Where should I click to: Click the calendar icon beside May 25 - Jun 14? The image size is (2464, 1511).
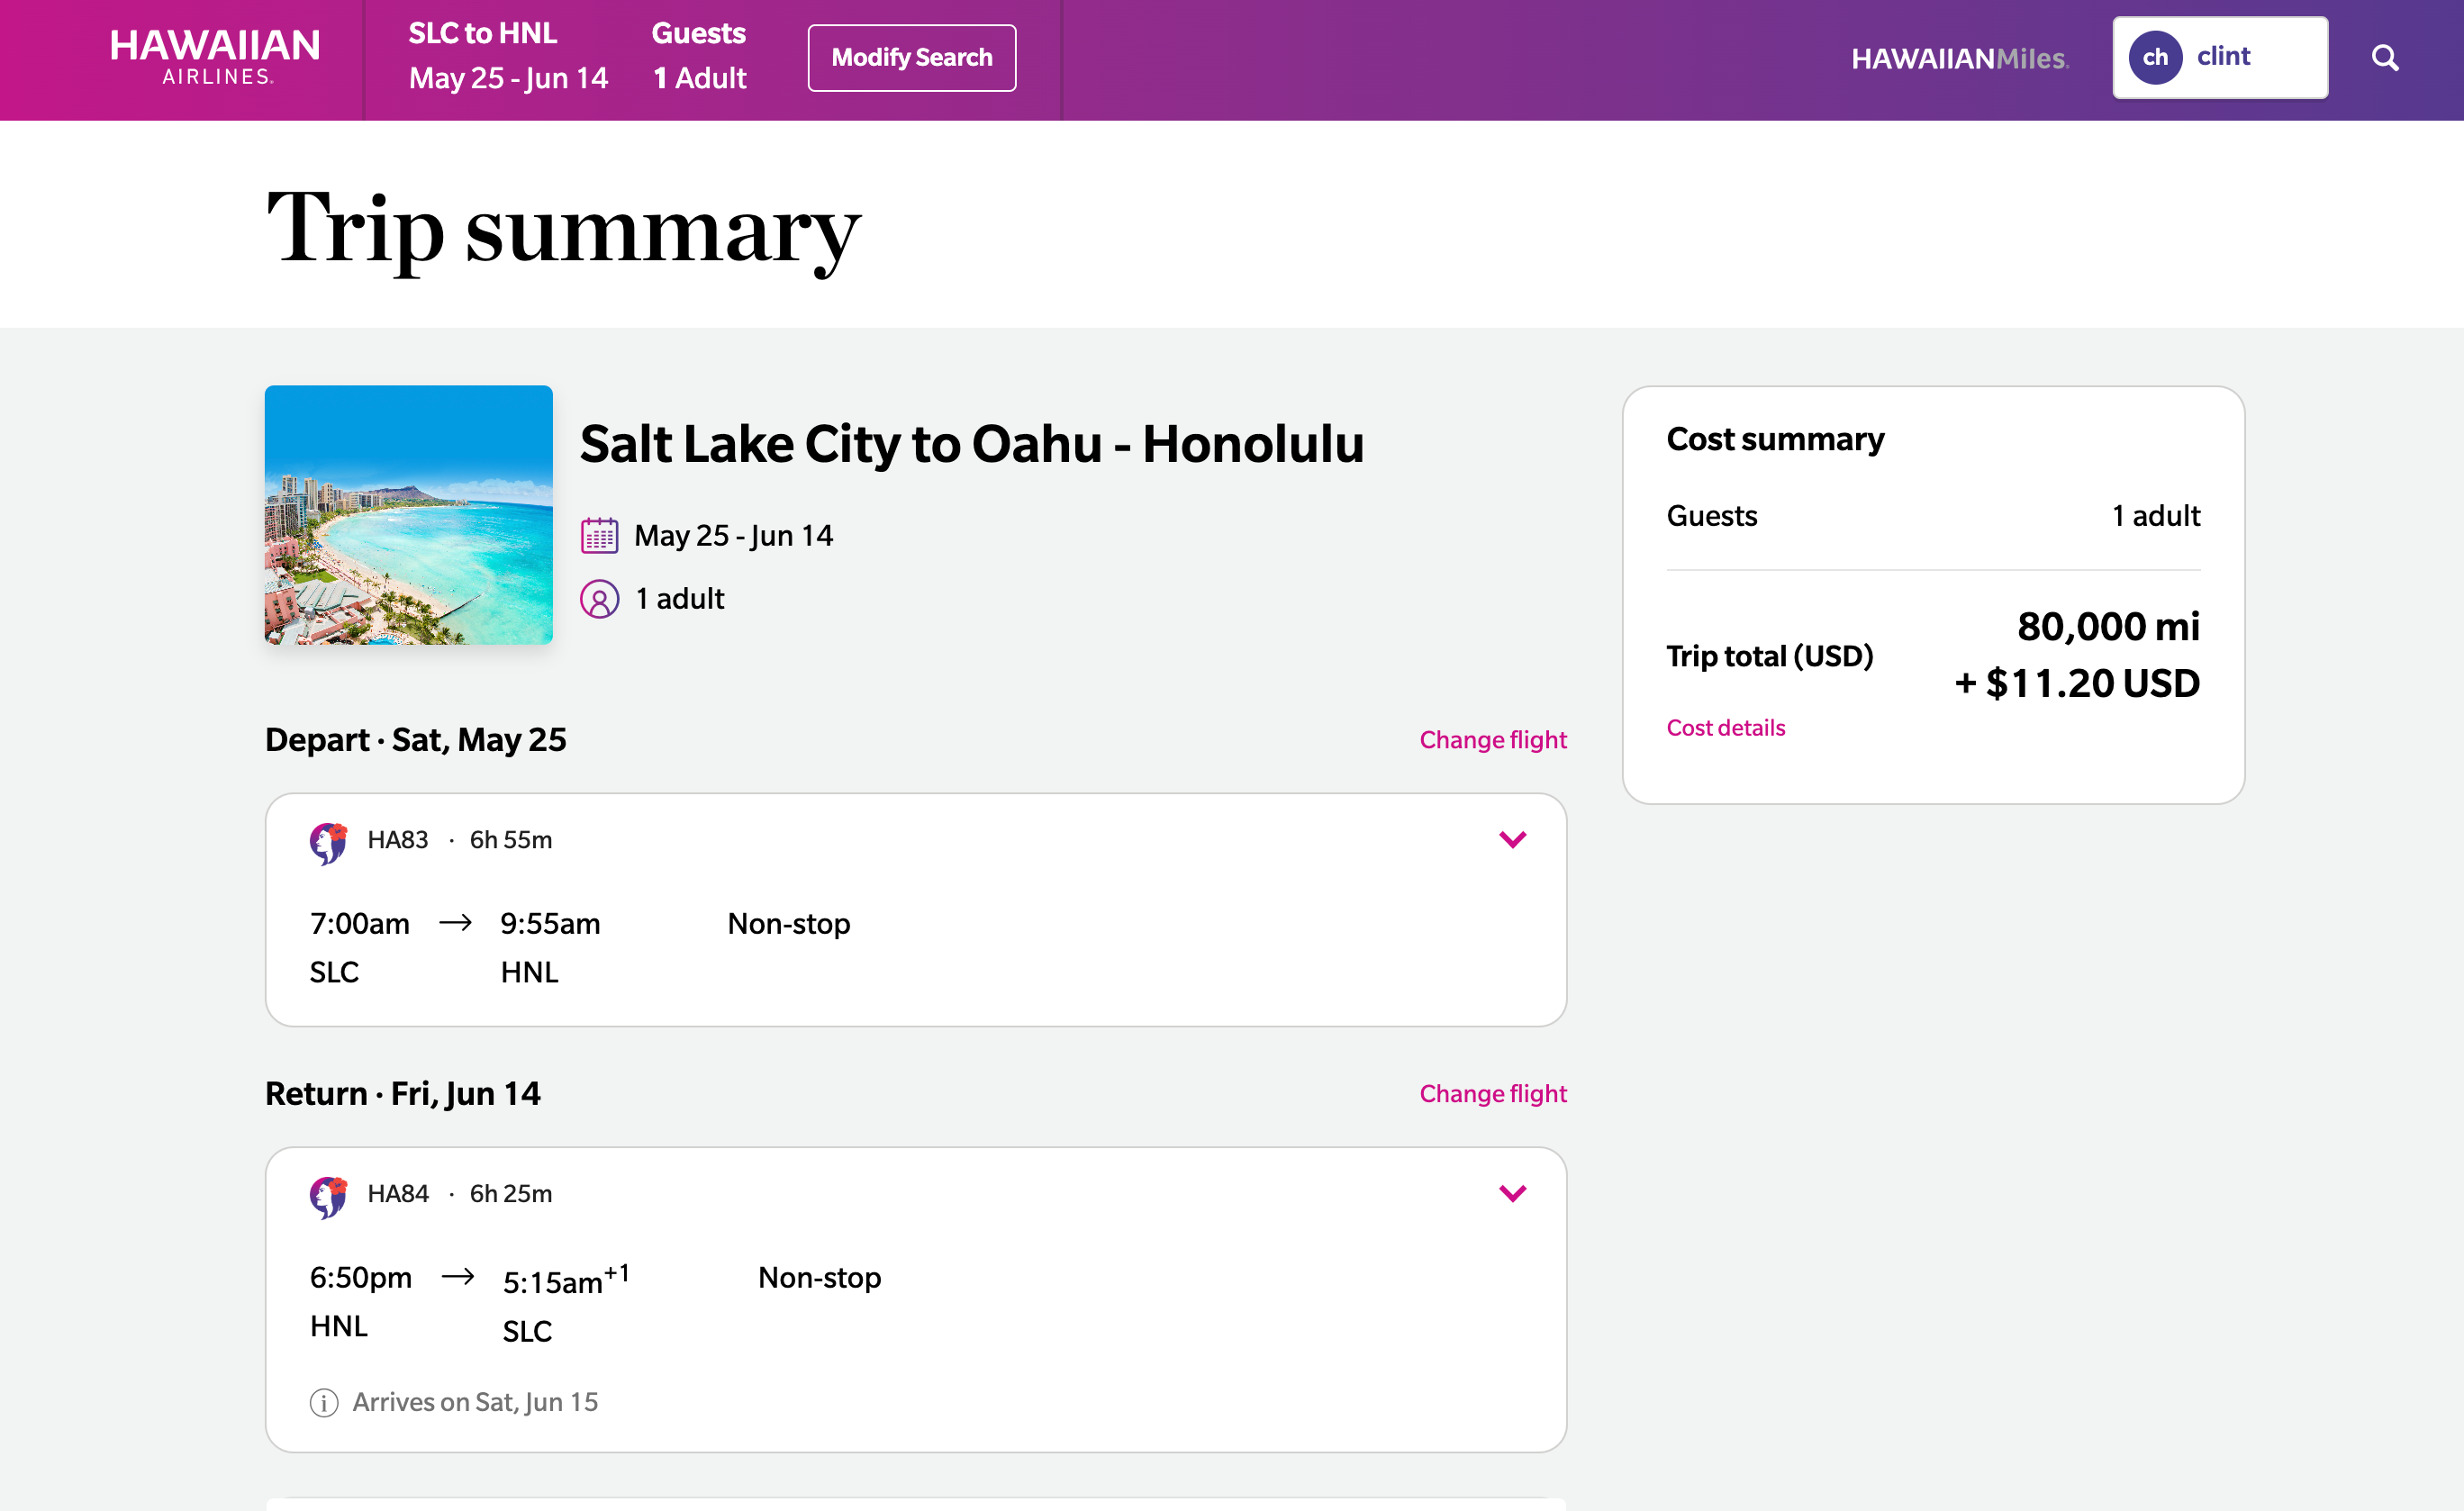[598, 535]
